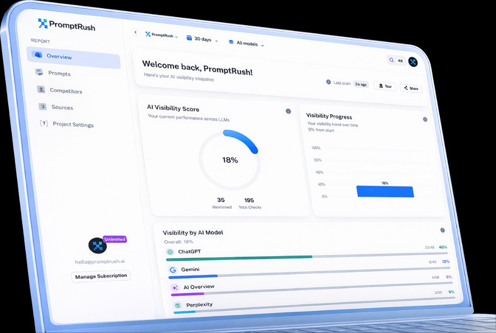Go to the Prompts section
Viewport: 496px width, 333px height.
pyautogui.click(x=59, y=73)
